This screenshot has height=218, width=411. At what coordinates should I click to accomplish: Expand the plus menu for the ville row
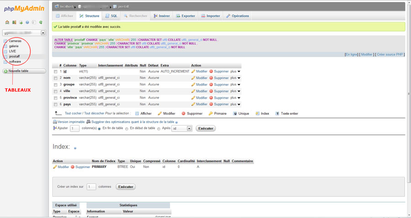pyautogui.click(x=235, y=91)
